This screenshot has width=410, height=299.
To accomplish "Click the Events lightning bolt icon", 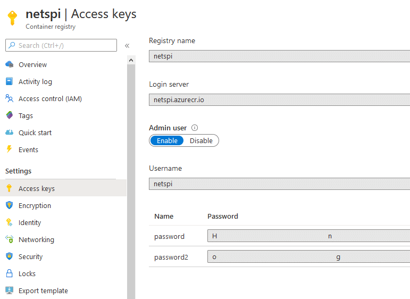I will (x=9, y=149).
